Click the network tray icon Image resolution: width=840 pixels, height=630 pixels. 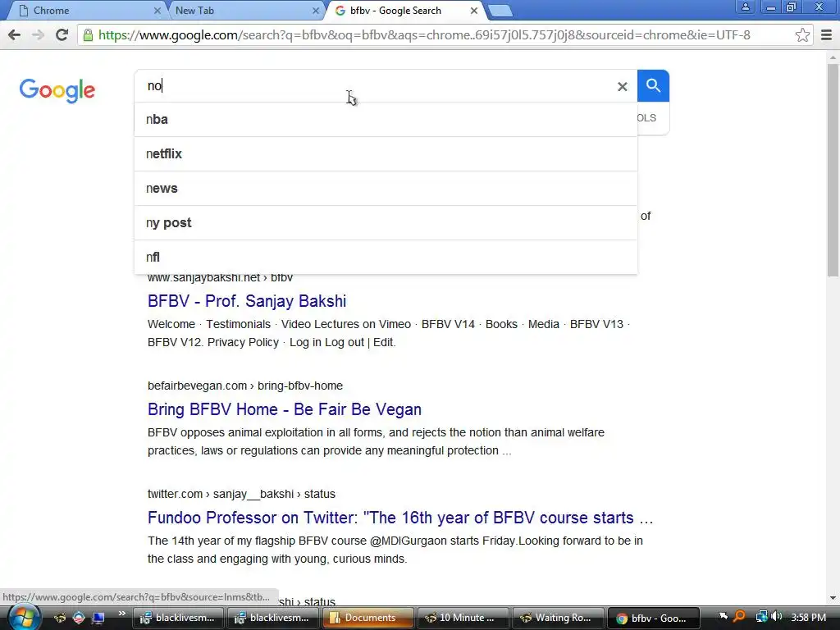point(761,617)
